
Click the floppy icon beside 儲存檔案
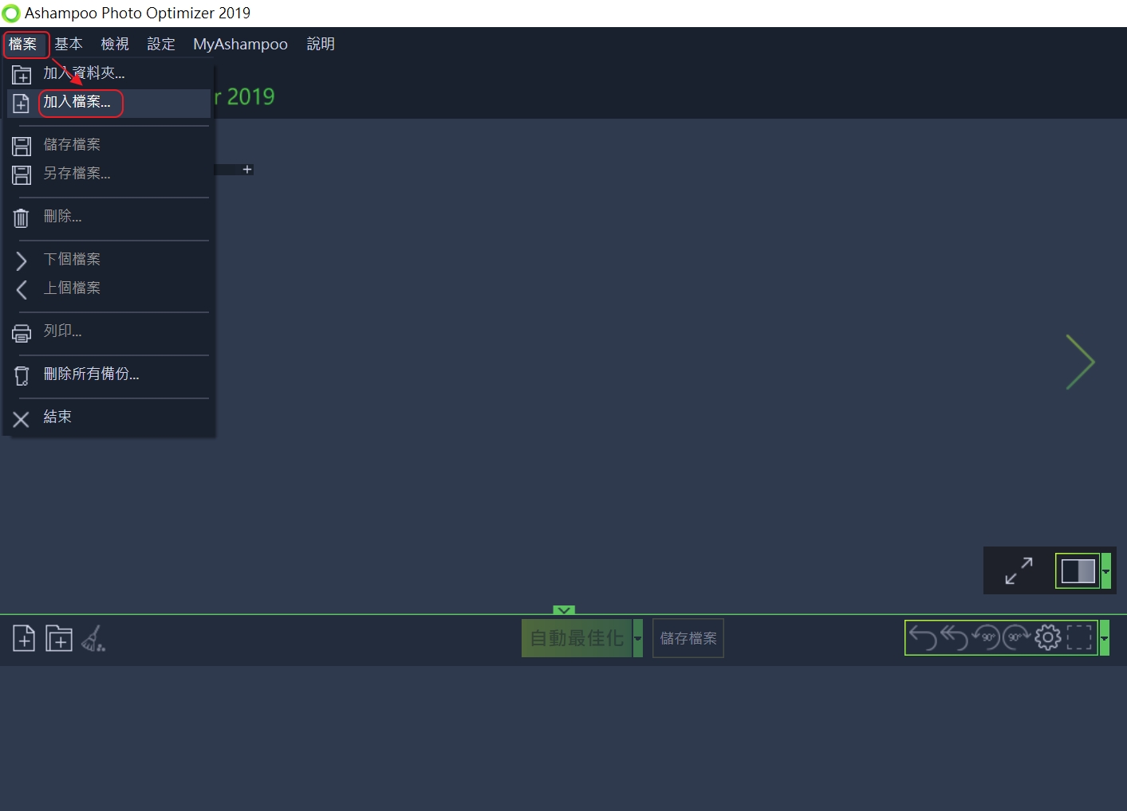point(22,146)
